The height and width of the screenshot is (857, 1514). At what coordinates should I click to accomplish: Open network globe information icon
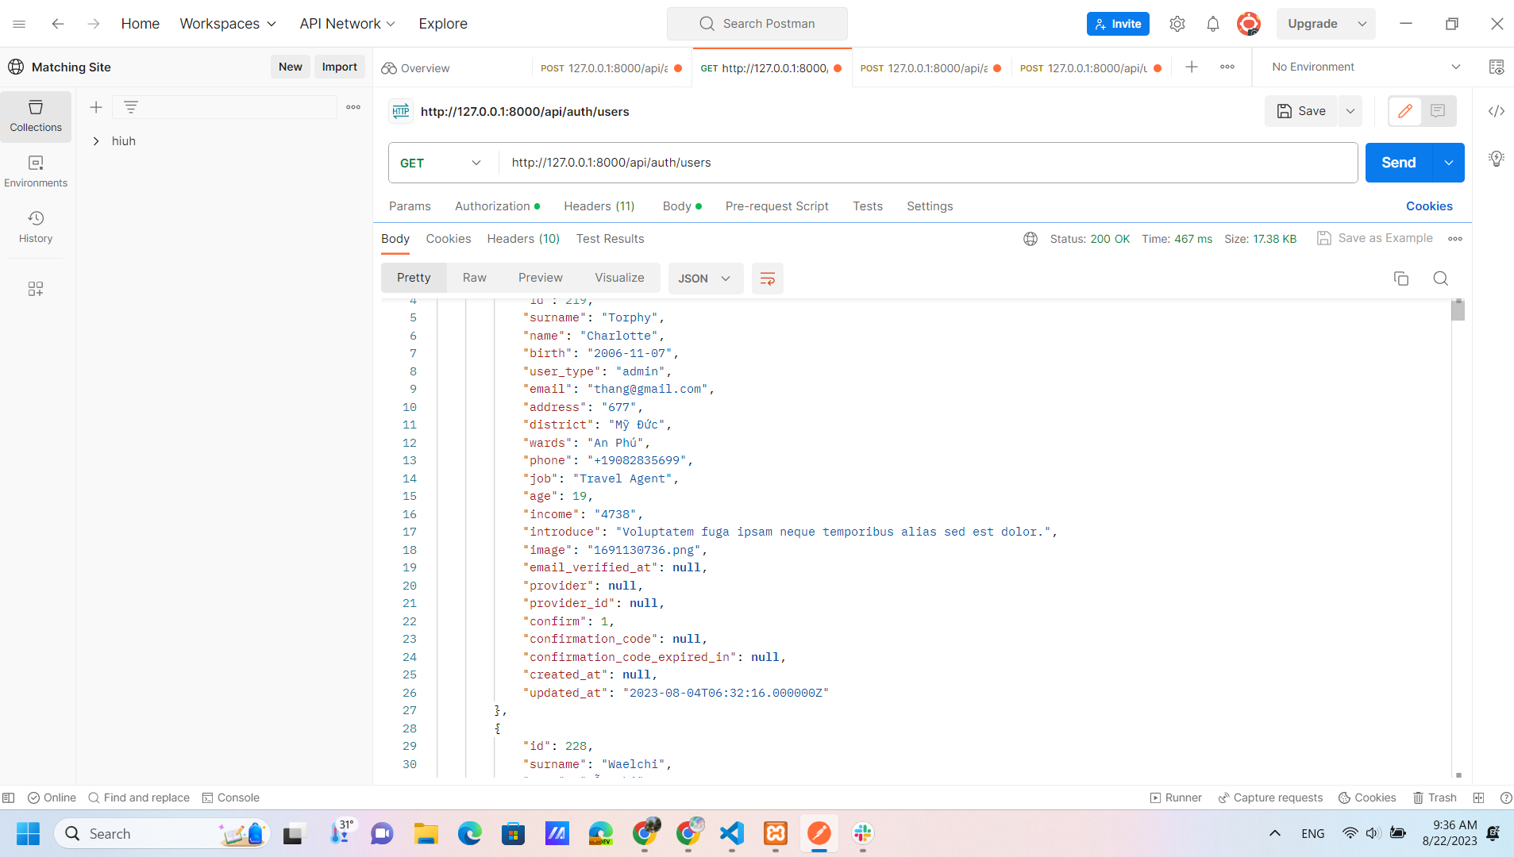pos(1031,239)
